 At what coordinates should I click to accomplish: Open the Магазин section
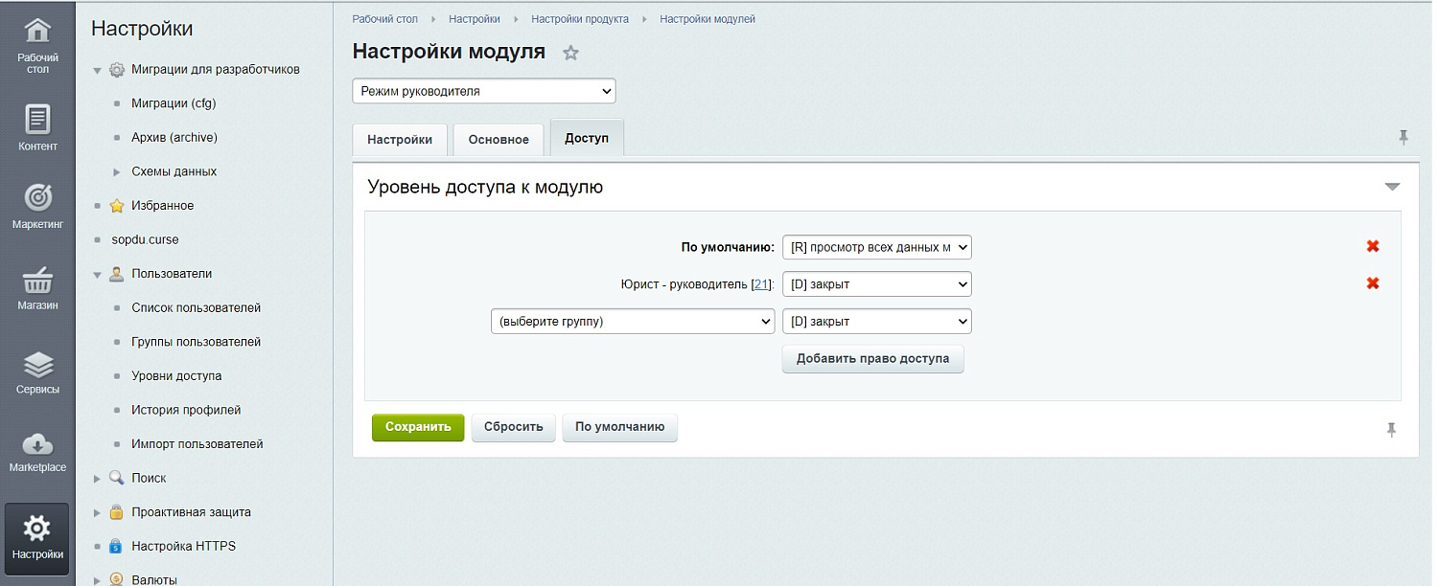(x=37, y=285)
